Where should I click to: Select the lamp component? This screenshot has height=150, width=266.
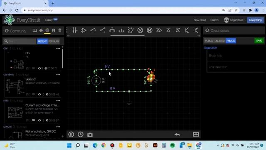140,30
